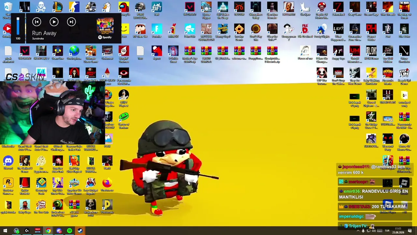Open the Discord app on the taskbar
Image resolution: width=417 pixels, height=235 pixels.
59,231
